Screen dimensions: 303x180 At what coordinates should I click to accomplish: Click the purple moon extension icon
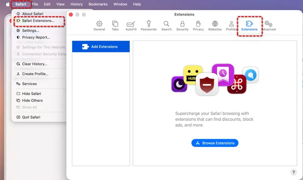coord(179,84)
